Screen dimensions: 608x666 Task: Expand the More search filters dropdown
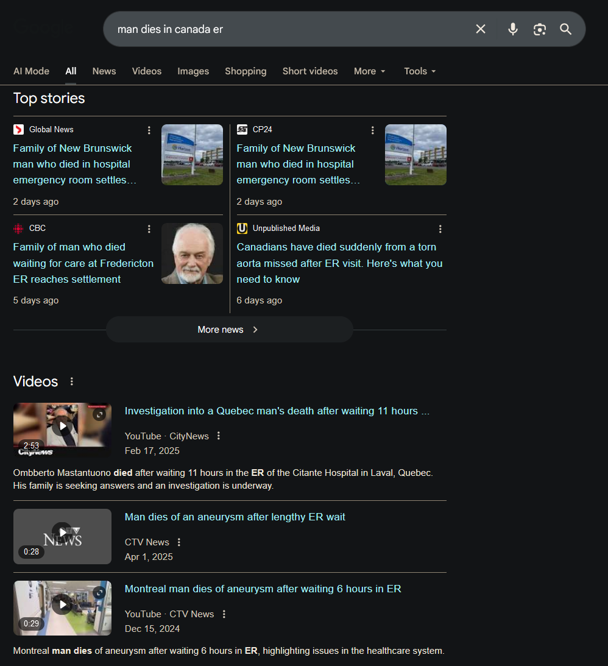(369, 71)
